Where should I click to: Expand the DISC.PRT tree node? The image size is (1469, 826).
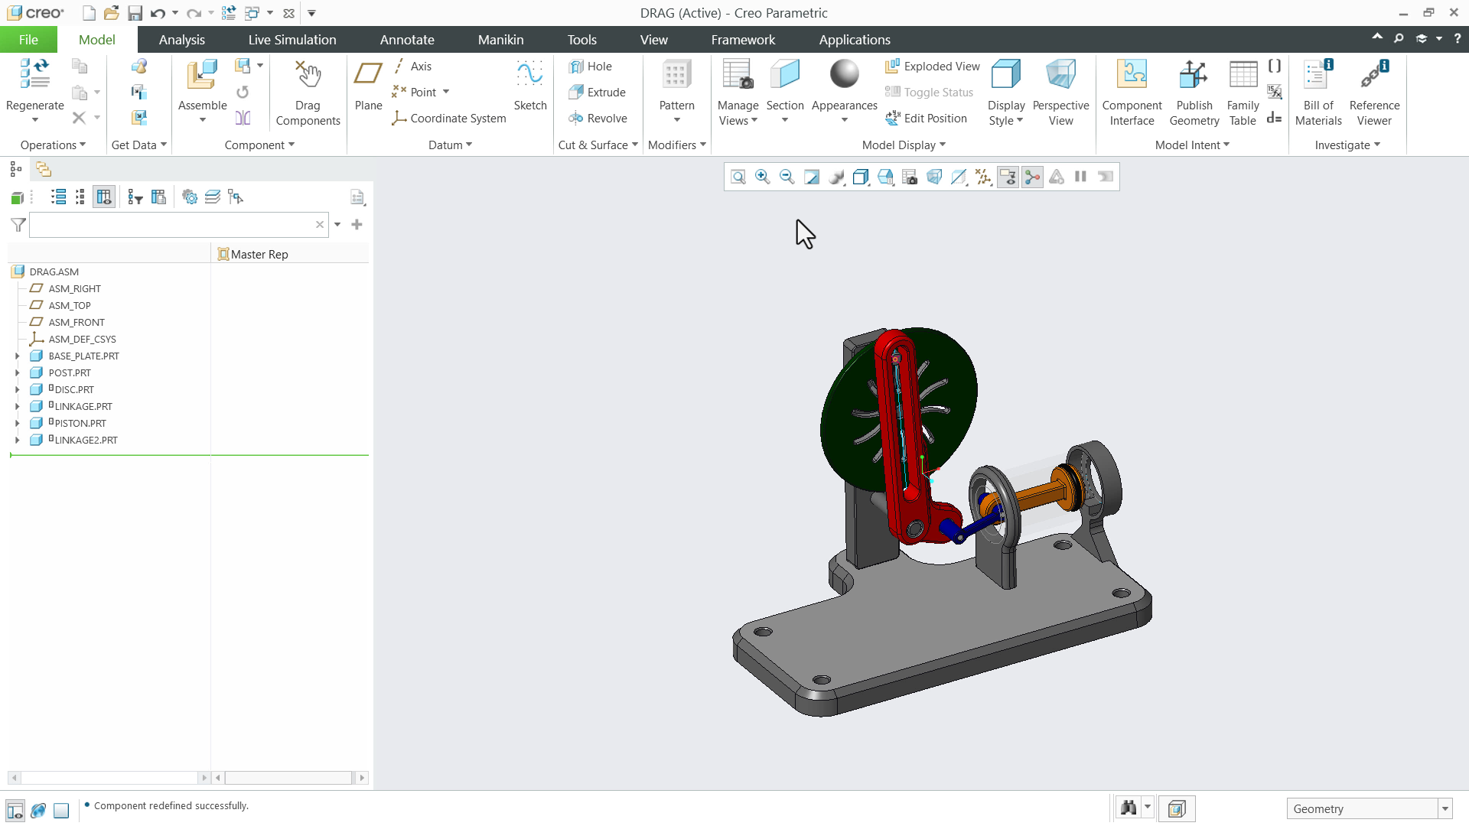[18, 389]
